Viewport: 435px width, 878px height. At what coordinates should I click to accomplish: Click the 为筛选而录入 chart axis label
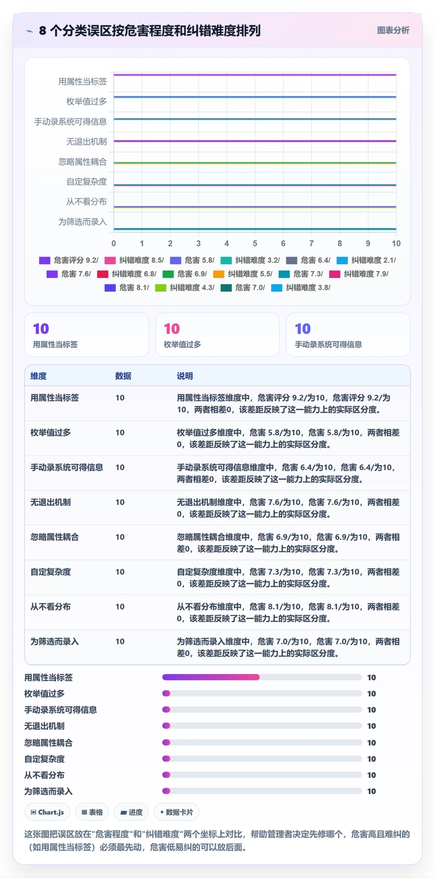[82, 222]
